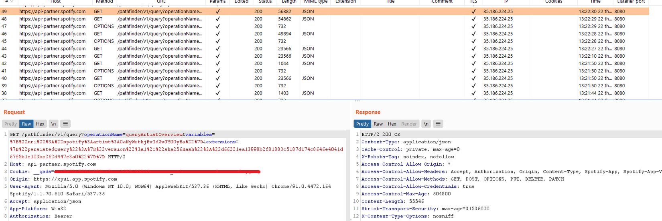This screenshot has width=662, height=221.
Task: Click the Access-Control-Max-Age: 604800 line
Action: [x=406, y=194]
